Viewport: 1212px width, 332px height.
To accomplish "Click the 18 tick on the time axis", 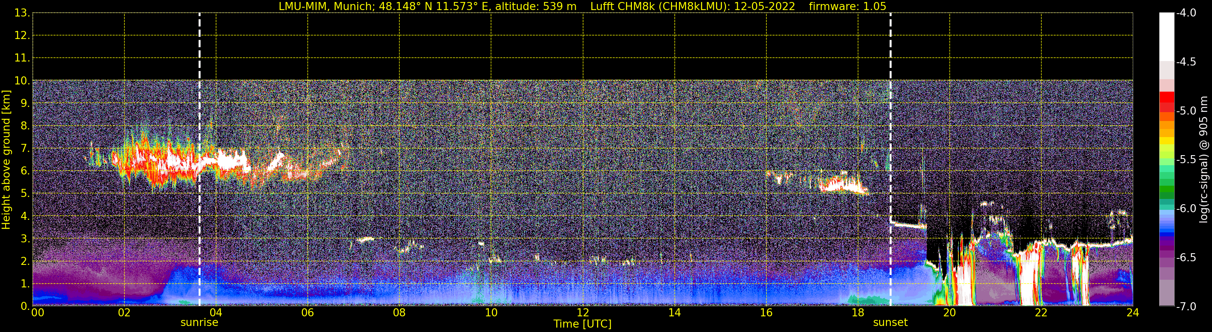I will 858,313.
